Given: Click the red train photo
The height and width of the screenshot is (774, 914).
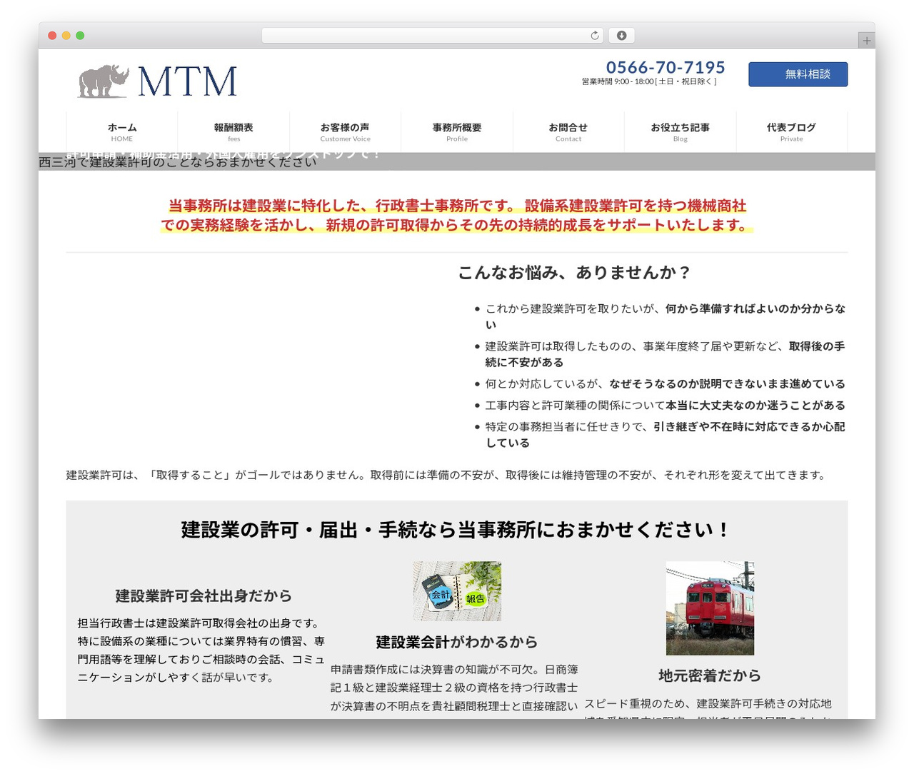Looking at the screenshot, I should (x=710, y=608).
